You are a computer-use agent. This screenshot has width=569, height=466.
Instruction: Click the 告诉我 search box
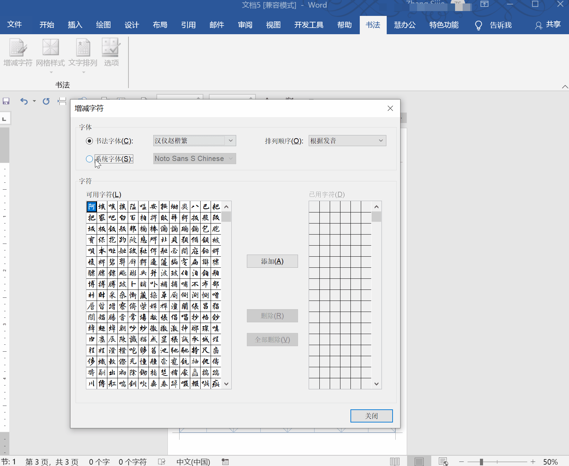click(x=501, y=25)
